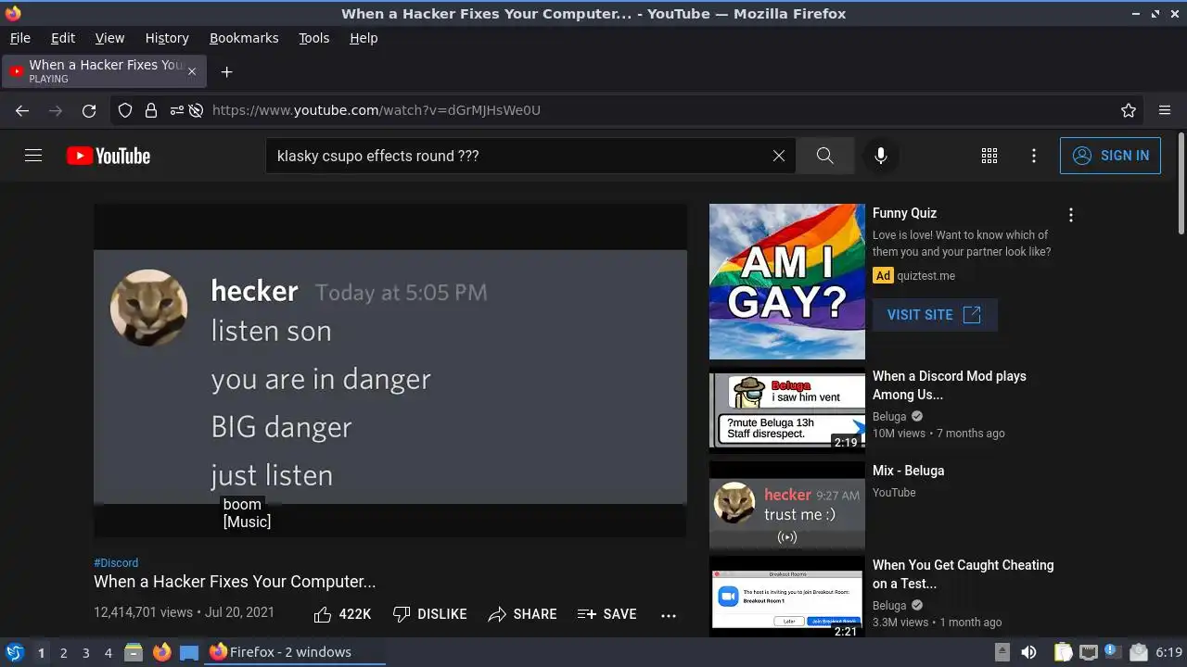The height and width of the screenshot is (667, 1187).
Task: Open the History menu
Action: click(x=167, y=38)
